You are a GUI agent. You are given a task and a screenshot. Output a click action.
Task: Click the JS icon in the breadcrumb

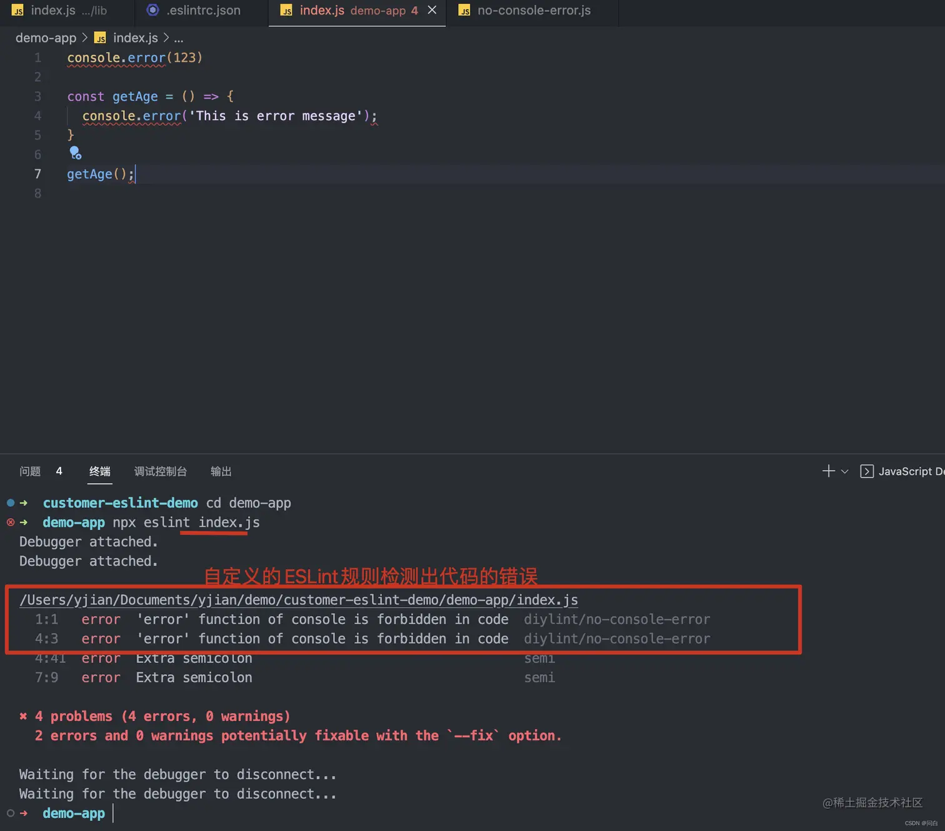100,38
